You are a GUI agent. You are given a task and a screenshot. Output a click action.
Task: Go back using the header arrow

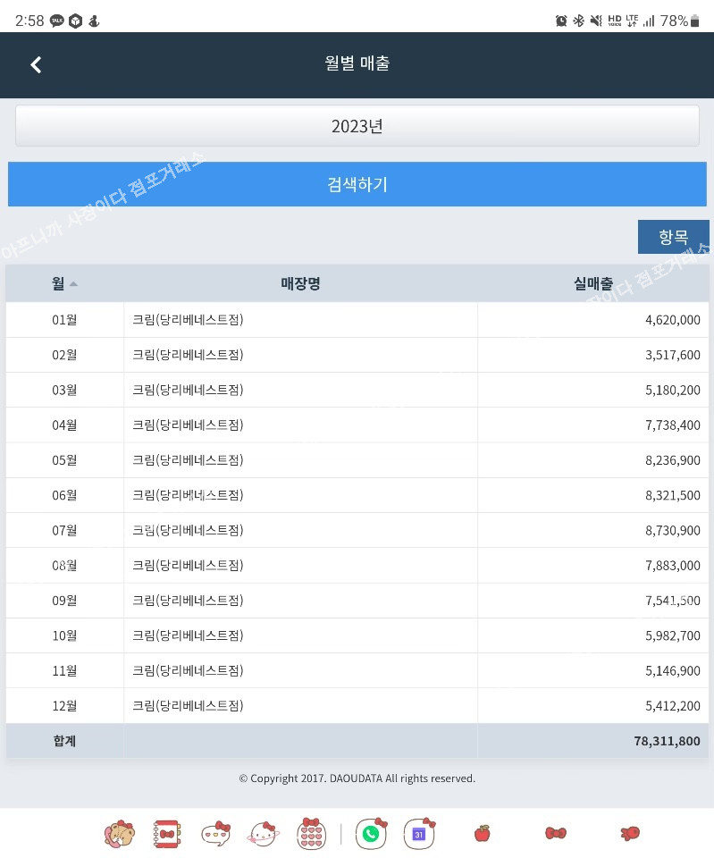point(36,64)
